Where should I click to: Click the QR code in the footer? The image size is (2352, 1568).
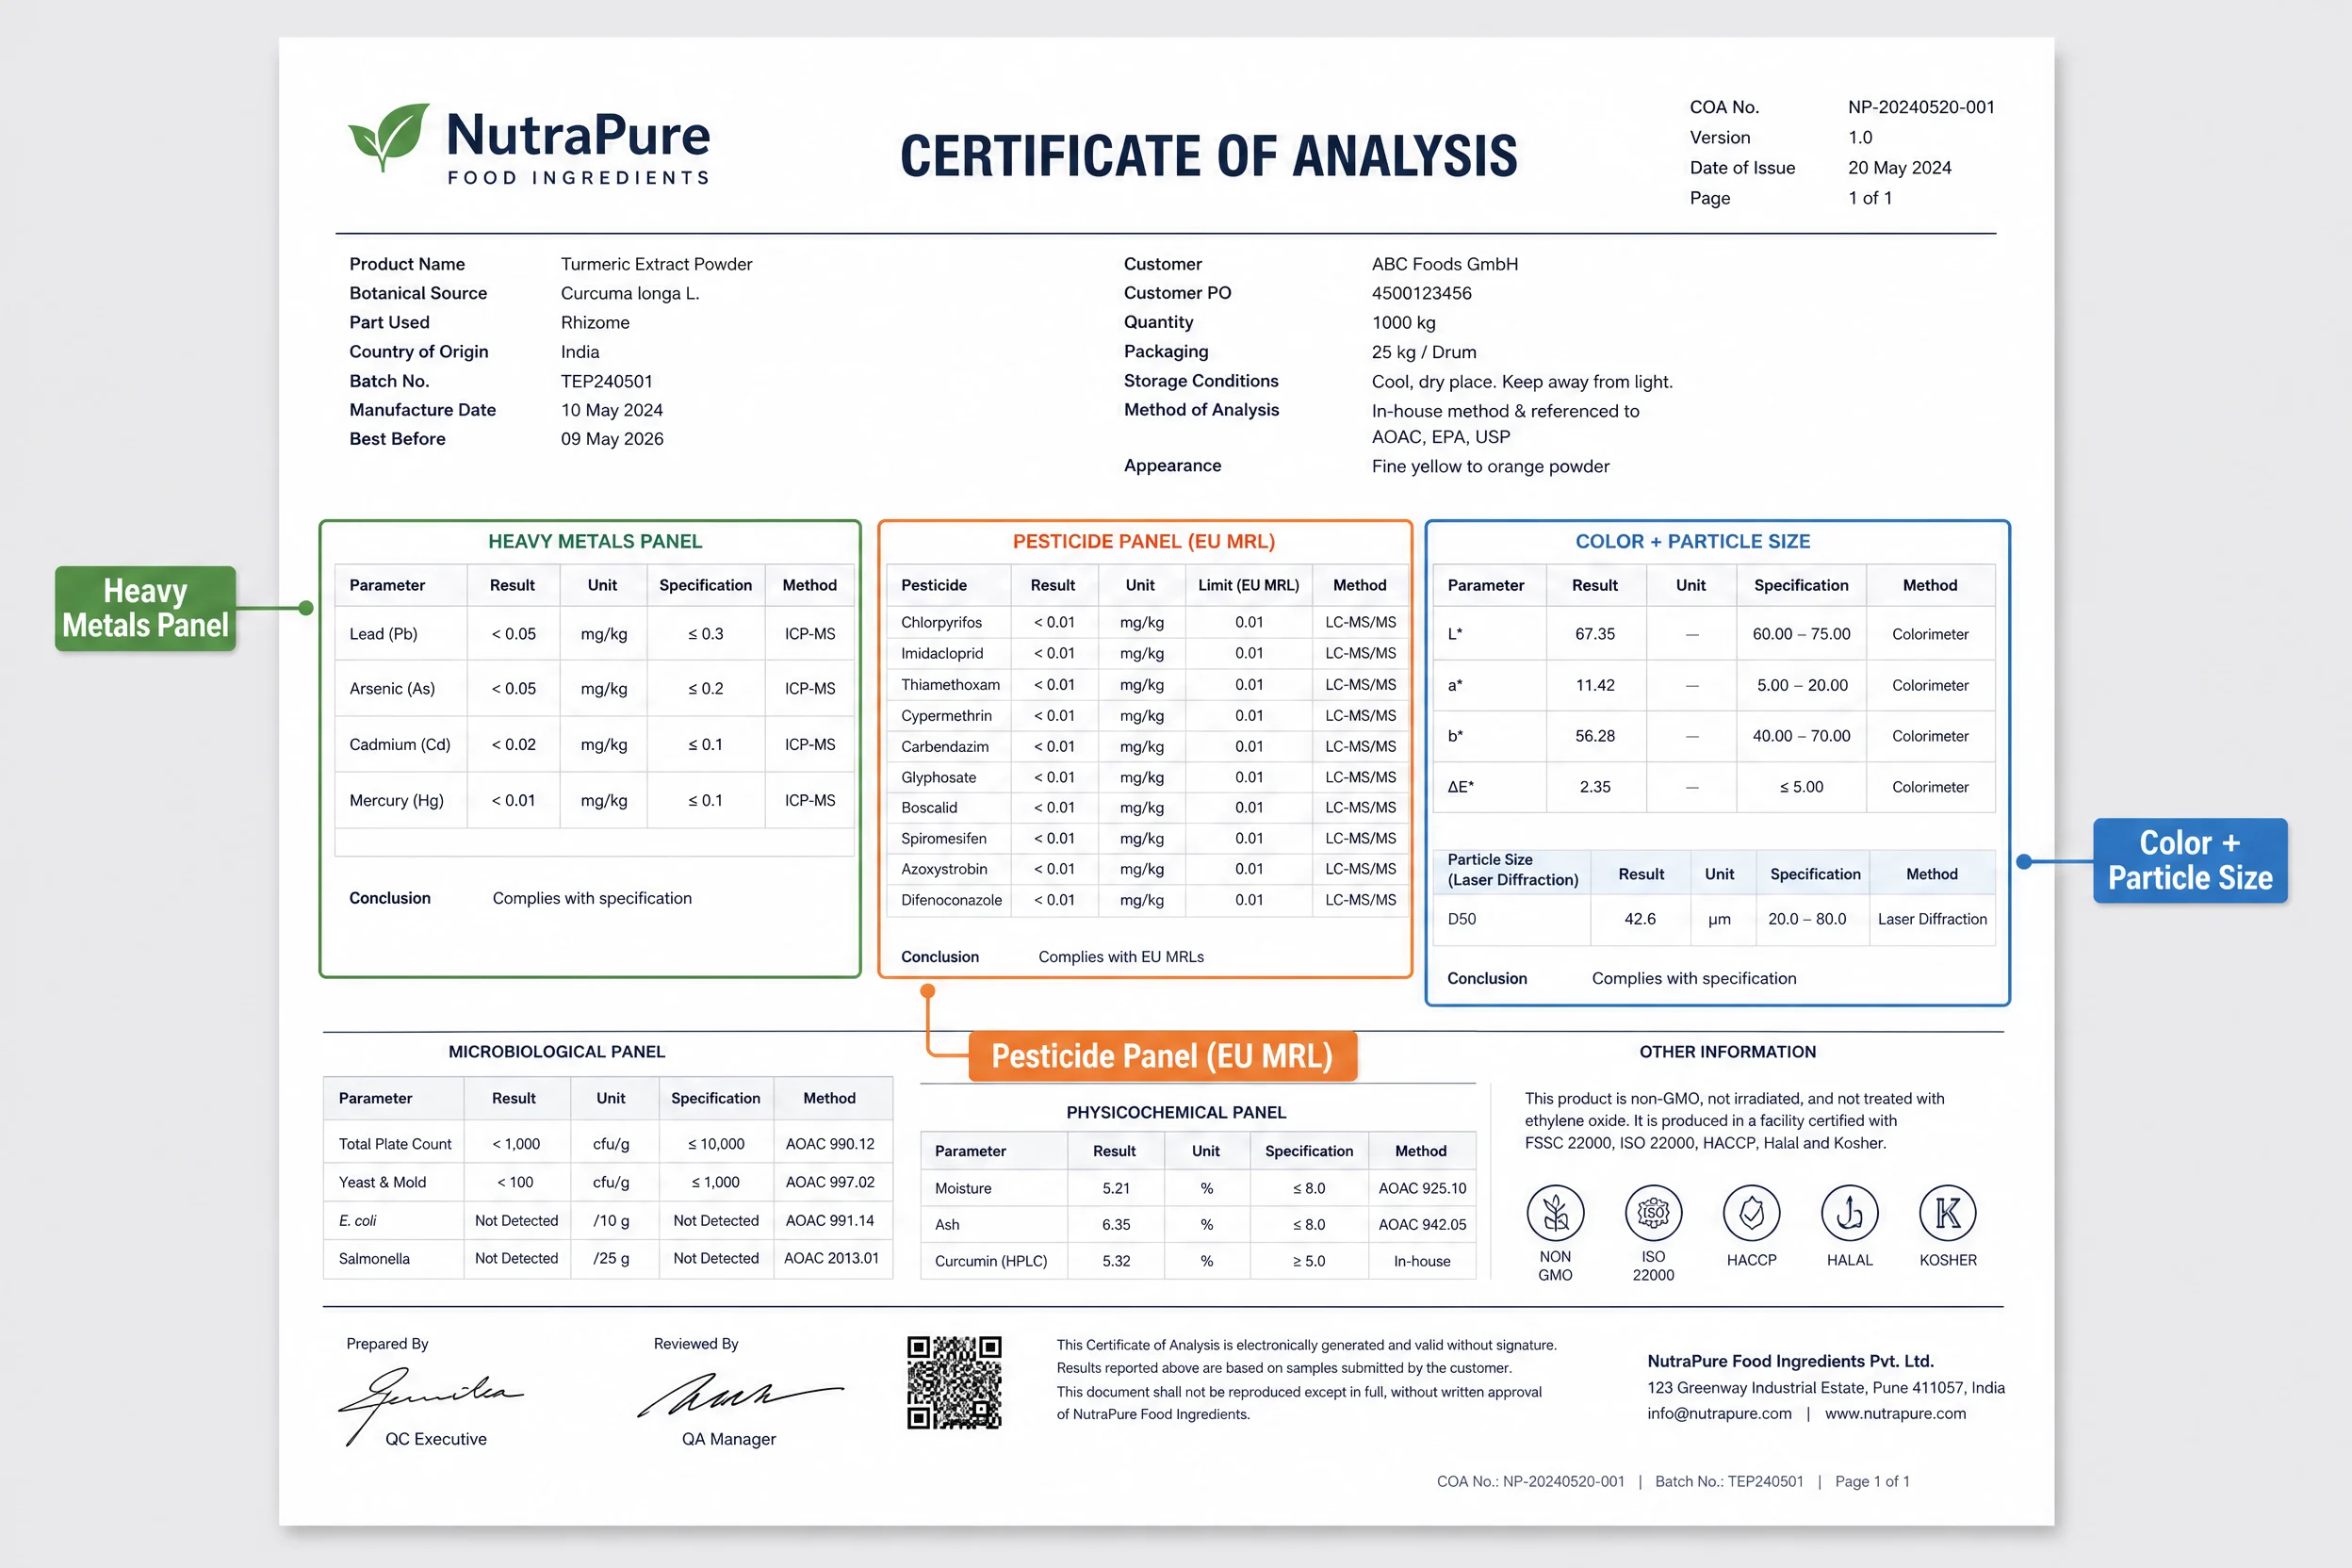click(954, 1382)
